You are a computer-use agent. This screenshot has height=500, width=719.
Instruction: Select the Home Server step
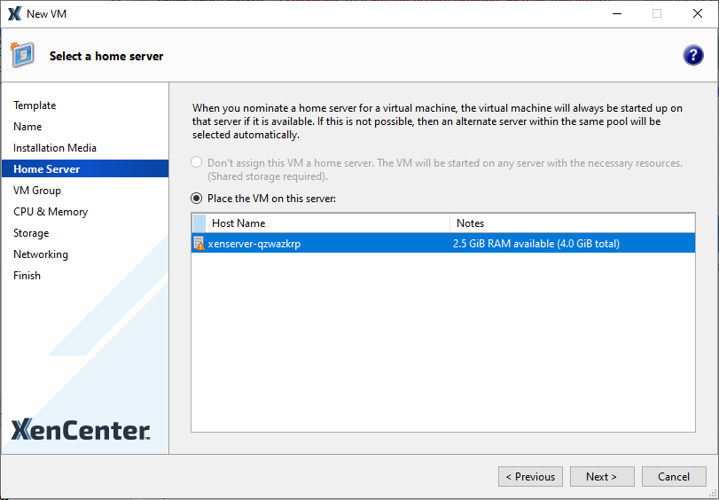tap(85, 168)
